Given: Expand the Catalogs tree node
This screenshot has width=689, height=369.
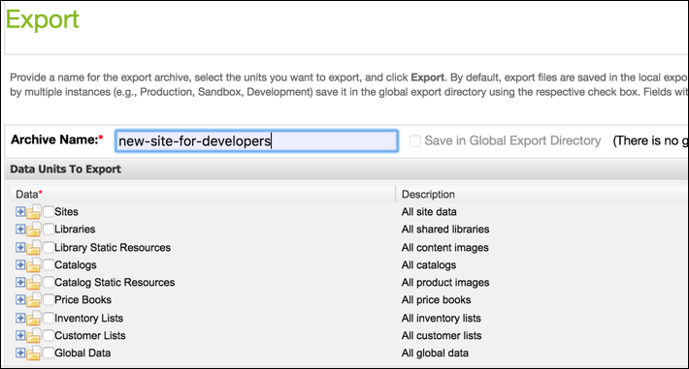Looking at the screenshot, I should pyautogui.click(x=20, y=264).
